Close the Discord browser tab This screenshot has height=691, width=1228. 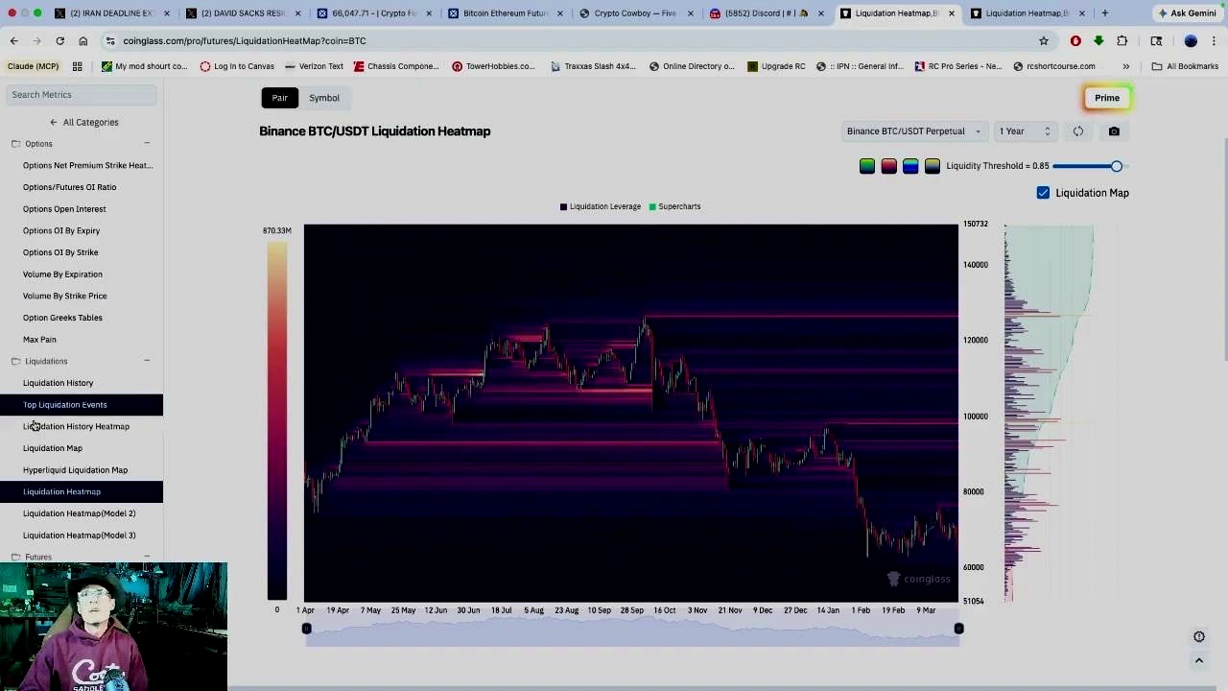coord(820,13)
